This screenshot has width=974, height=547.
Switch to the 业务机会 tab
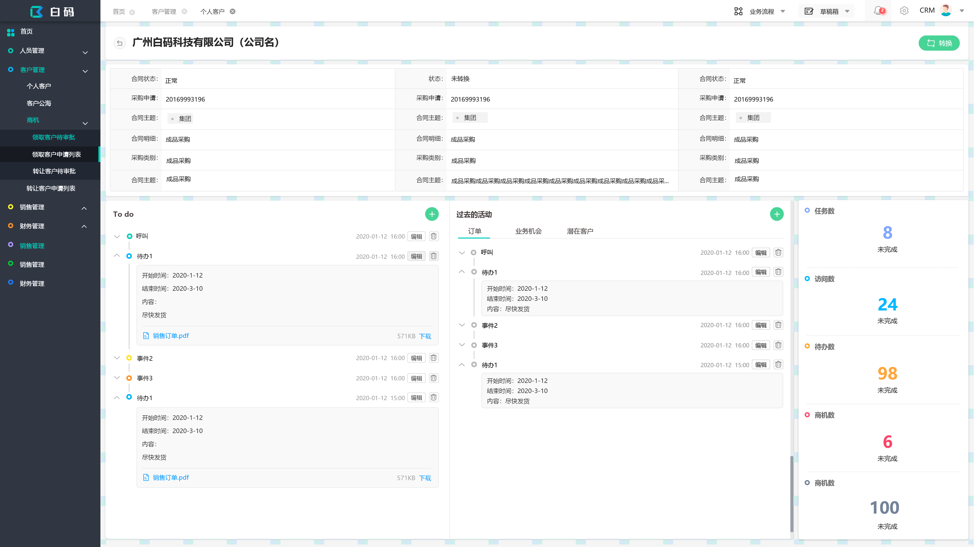(x=528, y=231)
